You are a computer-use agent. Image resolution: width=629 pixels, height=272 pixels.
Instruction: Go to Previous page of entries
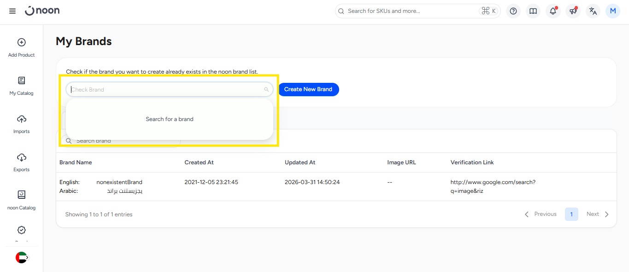click(541, 214)
